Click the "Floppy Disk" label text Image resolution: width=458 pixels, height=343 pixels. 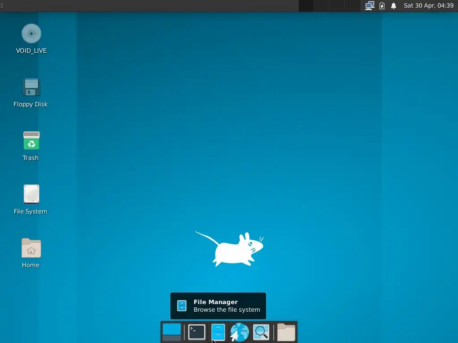pyautogui.click(x=30, y=104)
